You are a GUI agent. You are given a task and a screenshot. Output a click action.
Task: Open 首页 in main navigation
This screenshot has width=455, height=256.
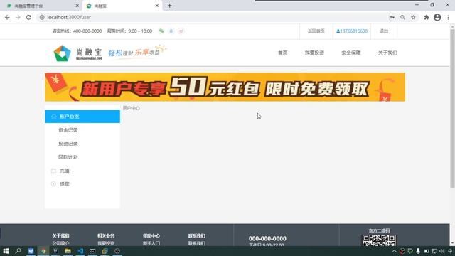click(x=283, y=53)
